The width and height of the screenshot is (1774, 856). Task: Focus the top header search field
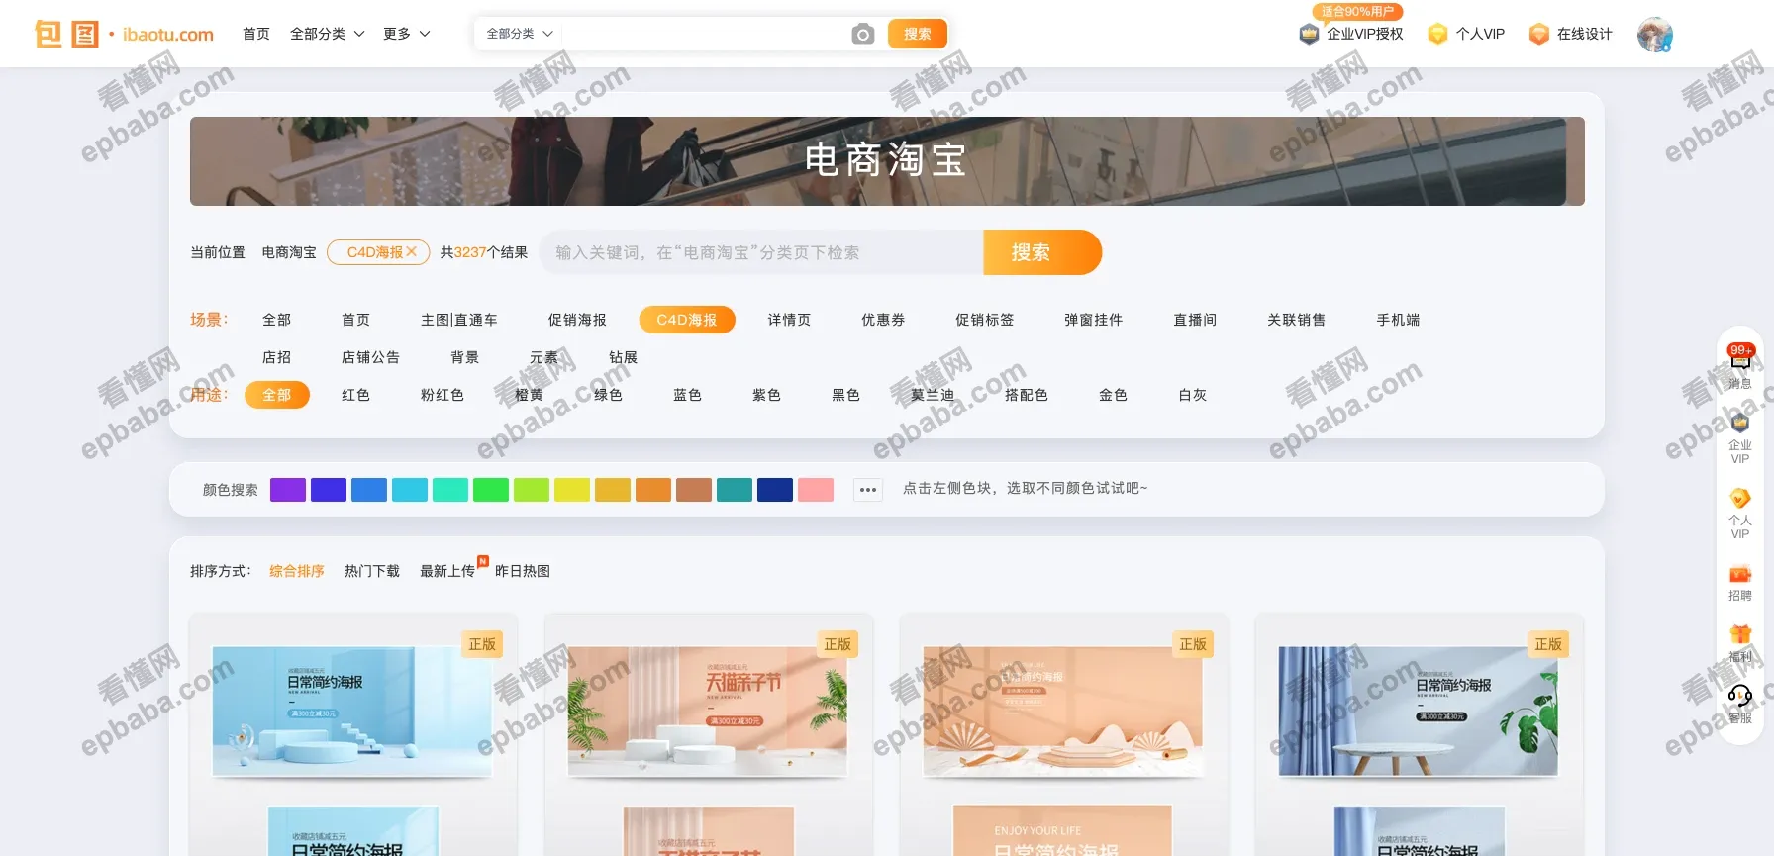pyautogui.click(x=705, y=34)
